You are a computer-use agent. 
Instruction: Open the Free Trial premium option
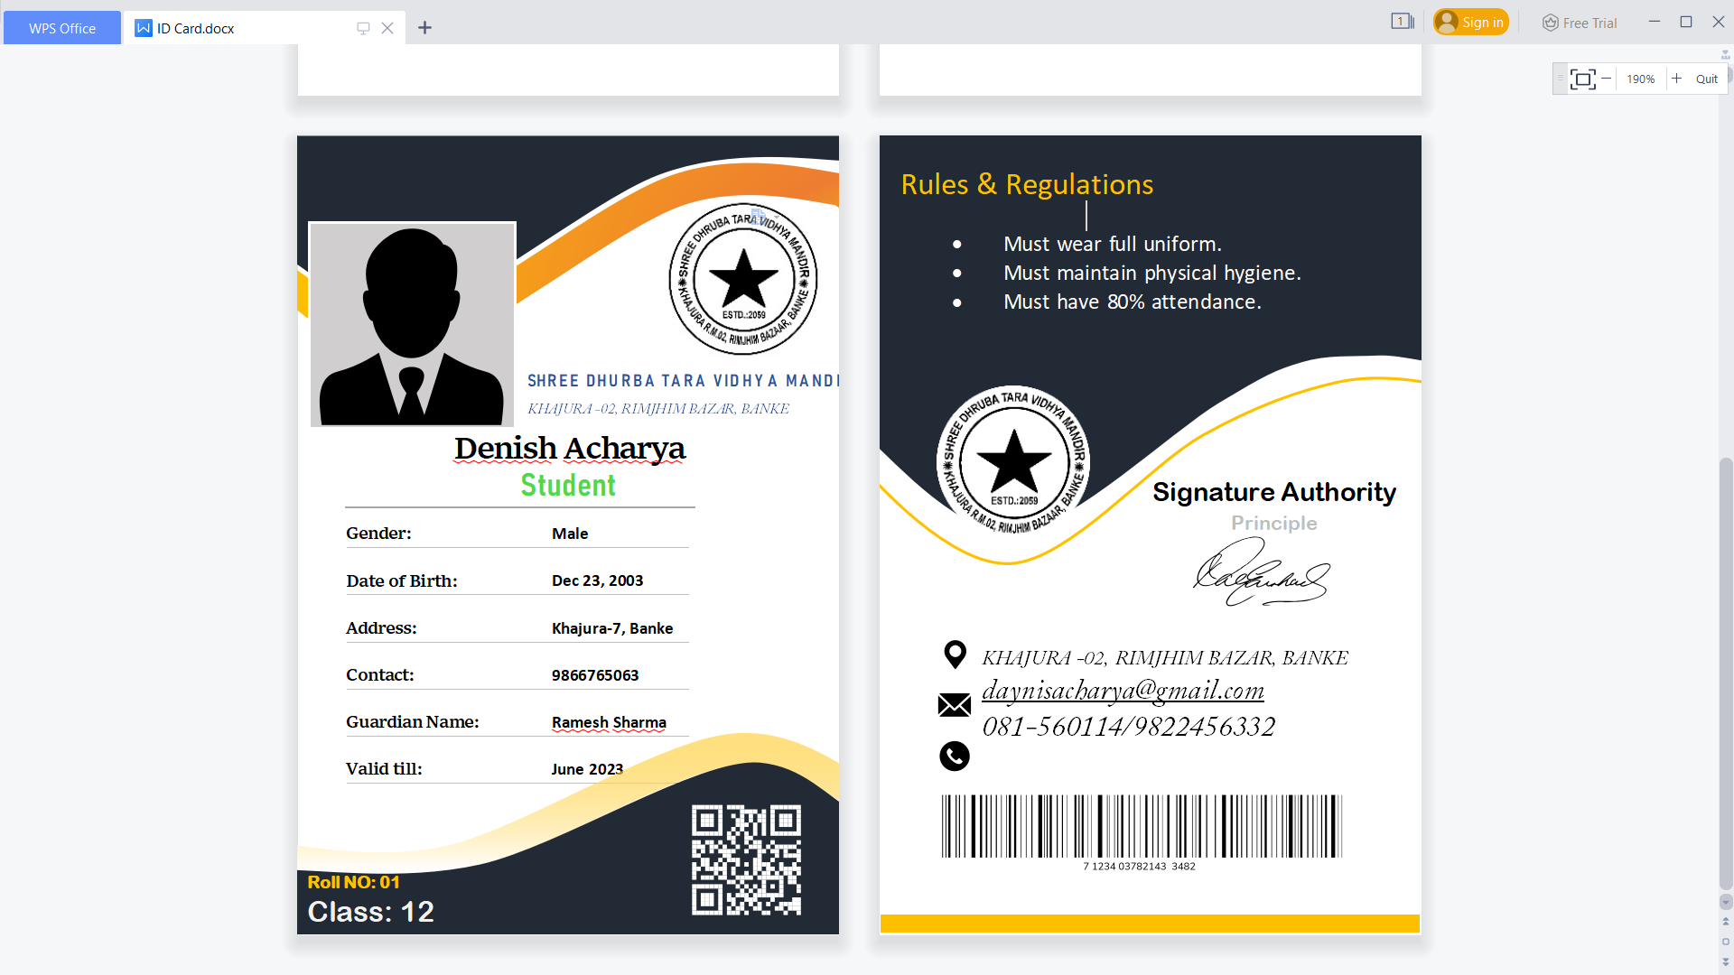pos(1580,23)
